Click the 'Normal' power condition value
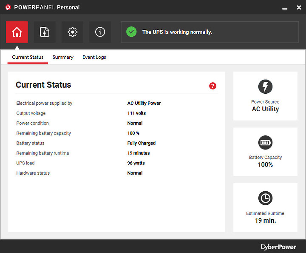306x253 pixels. [x=135, y=123]
